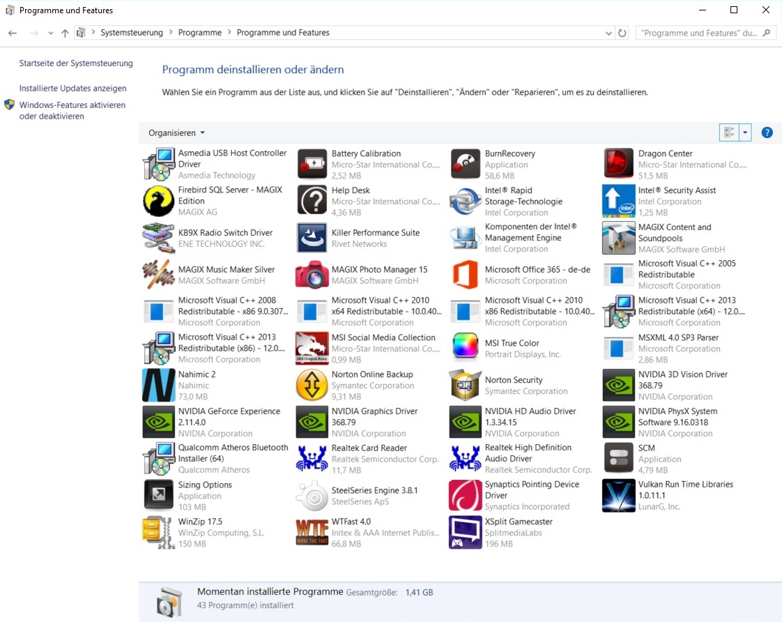Go back with the left arrow
This screenshot has width=782, height=622.
coord(13,33)
